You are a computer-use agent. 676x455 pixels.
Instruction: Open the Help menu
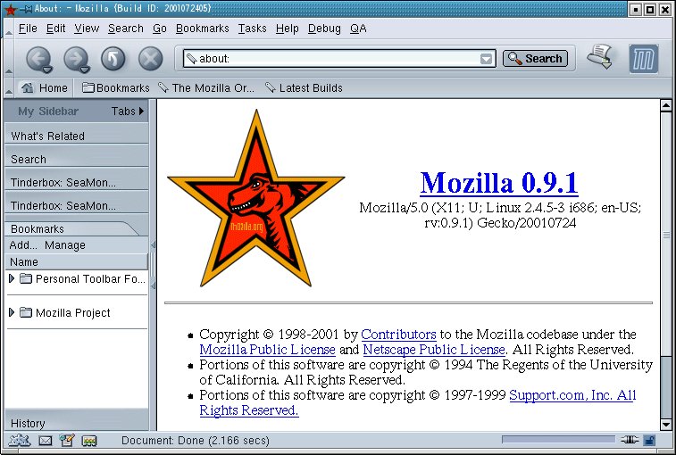click(x=288, y=29)
